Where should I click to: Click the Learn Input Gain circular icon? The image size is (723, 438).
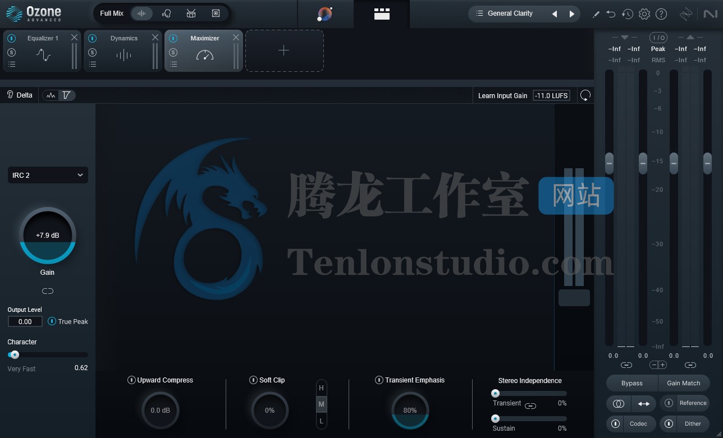(x=585, y=95)
